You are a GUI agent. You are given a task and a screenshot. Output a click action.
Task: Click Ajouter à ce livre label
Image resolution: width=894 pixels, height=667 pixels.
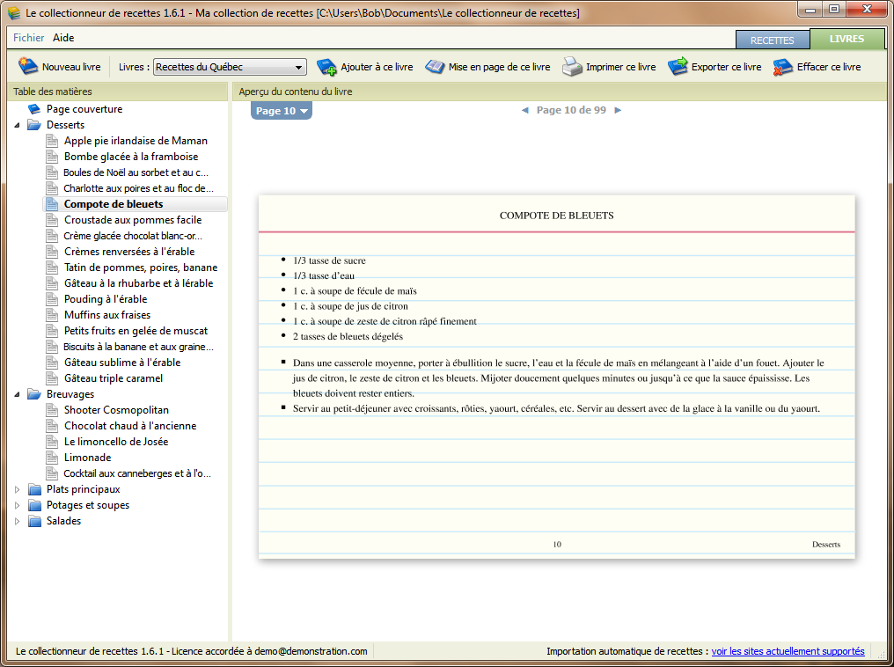[x=377, y=67]
